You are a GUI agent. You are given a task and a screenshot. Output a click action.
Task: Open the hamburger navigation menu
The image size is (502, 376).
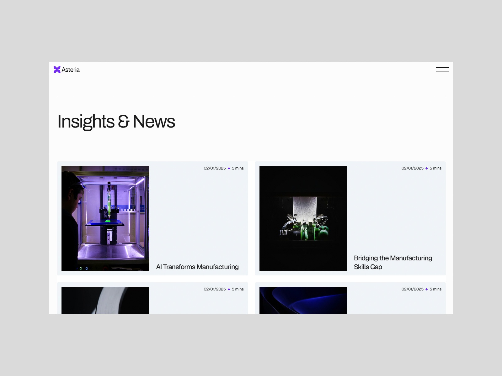(x=442, y=70)
